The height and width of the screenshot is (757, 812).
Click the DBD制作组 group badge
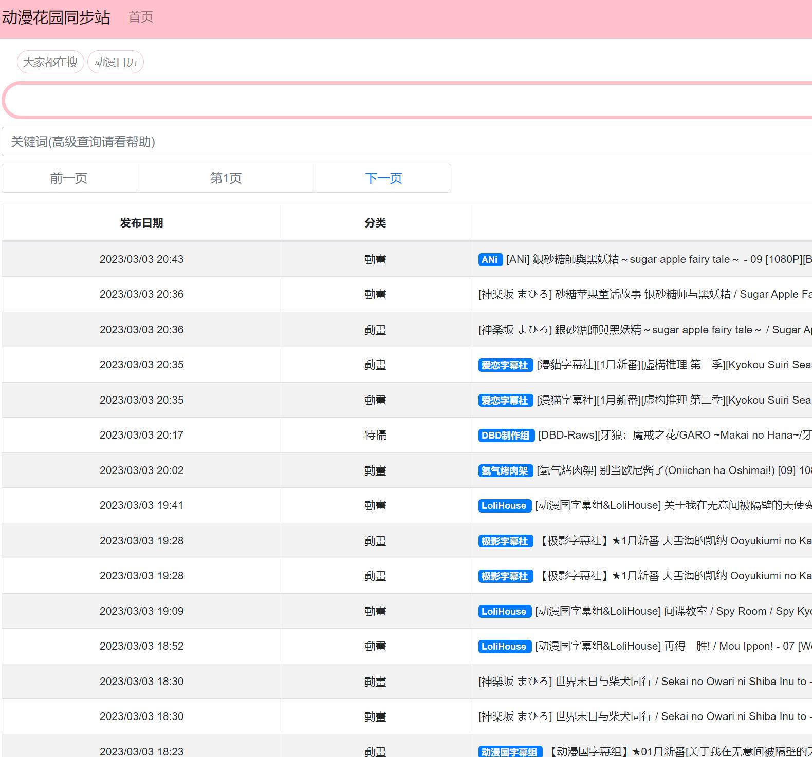(x=506, y=436)
